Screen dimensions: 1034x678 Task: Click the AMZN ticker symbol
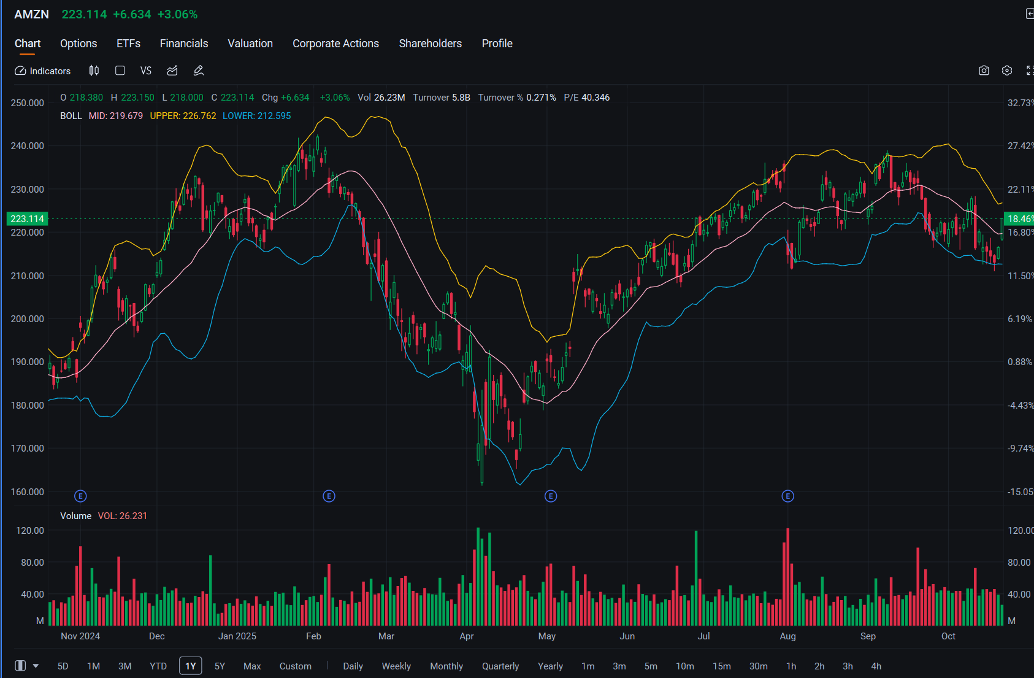point(32,14)
